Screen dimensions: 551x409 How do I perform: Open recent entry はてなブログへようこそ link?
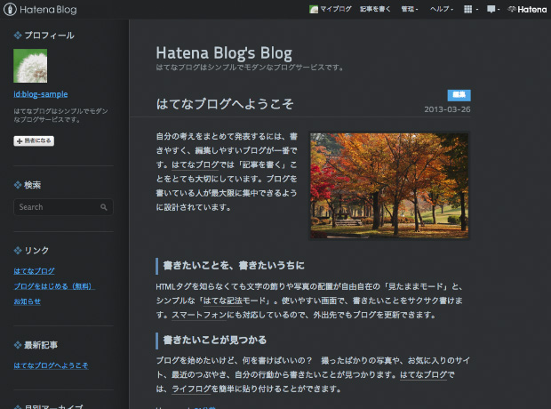51,365
